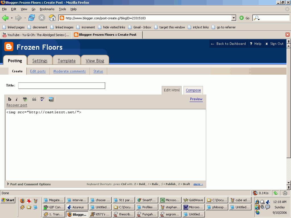Screen dimensions: 291x218
Task: Open the Settings tab in Blogger
Action: (40, 60)
